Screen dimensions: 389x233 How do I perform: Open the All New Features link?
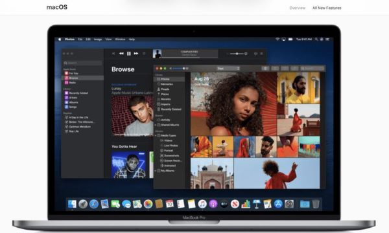tap(327, 8)
